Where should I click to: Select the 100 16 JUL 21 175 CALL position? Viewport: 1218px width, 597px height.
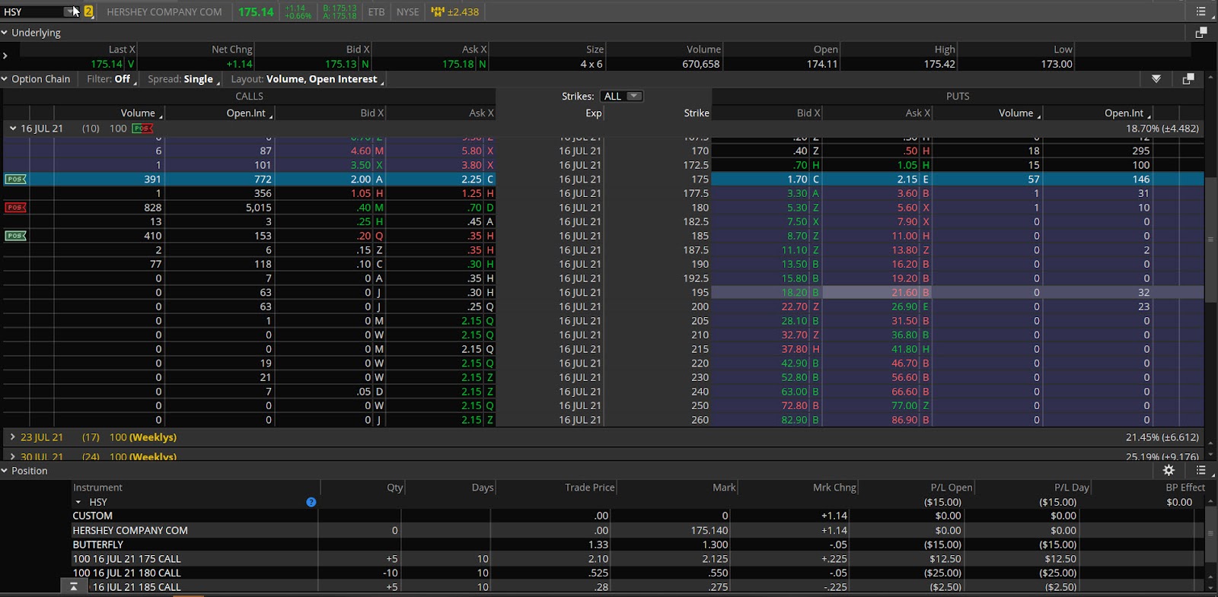pyautogui.click(x=639, y=558)
